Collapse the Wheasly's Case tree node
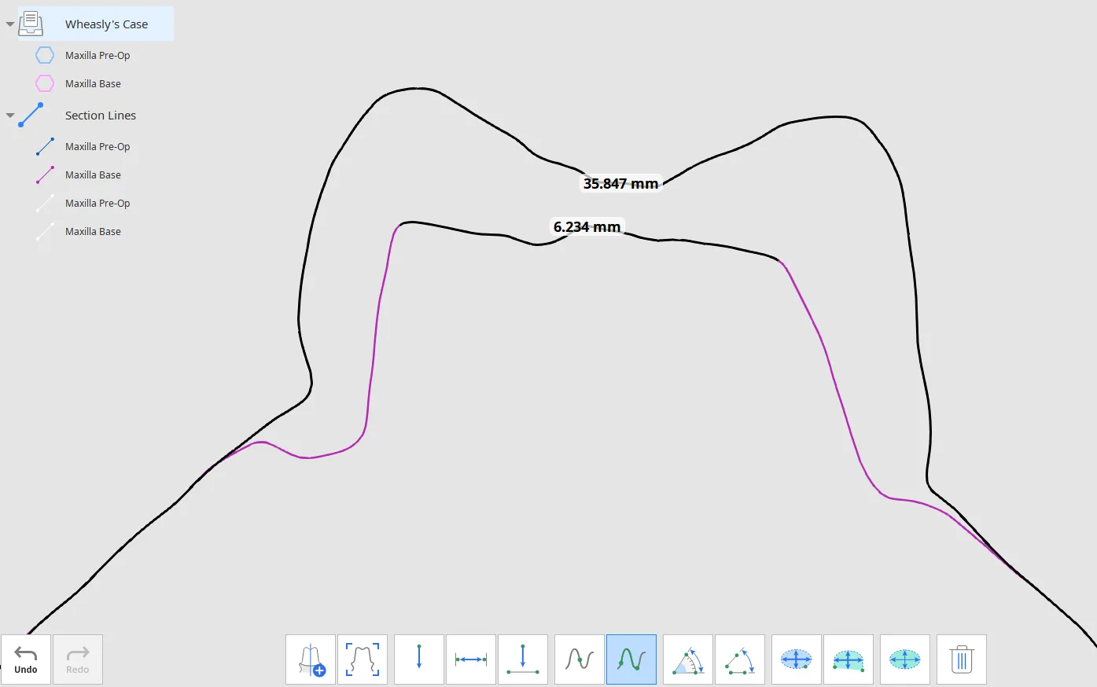The width and height of the screenshot is (1097, 687). pos(10,24)
